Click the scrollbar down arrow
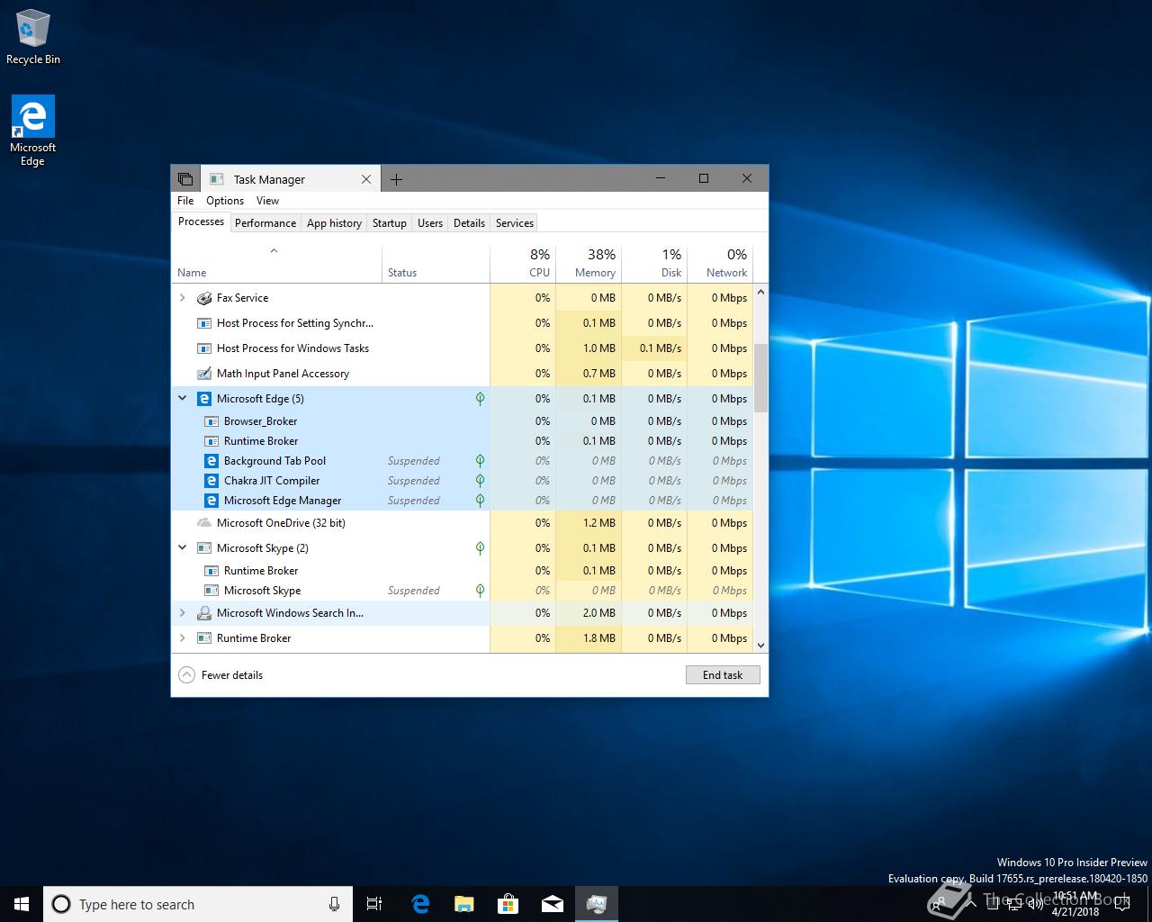The image size is (1152, 922). [760, 645]
